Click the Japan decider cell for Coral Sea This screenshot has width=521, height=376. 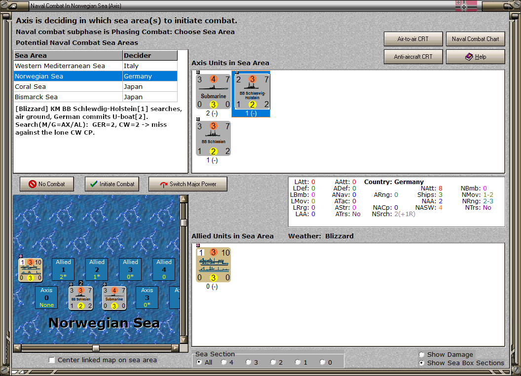click(150, 86)
